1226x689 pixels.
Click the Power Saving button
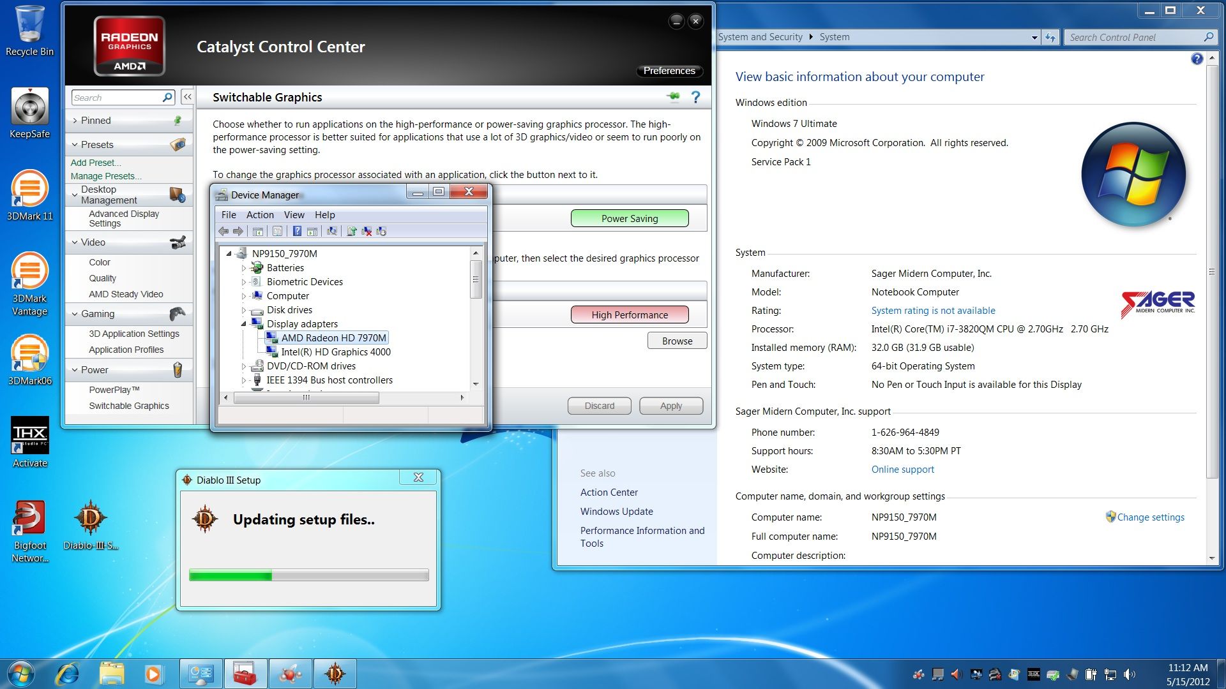(x=630, y=218)
